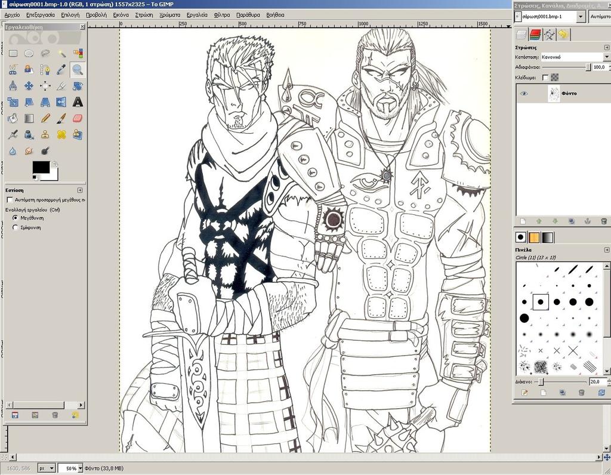This screenshot has height=475, width=611.
Task: Select the Airbrush tool
Action: 13,134
